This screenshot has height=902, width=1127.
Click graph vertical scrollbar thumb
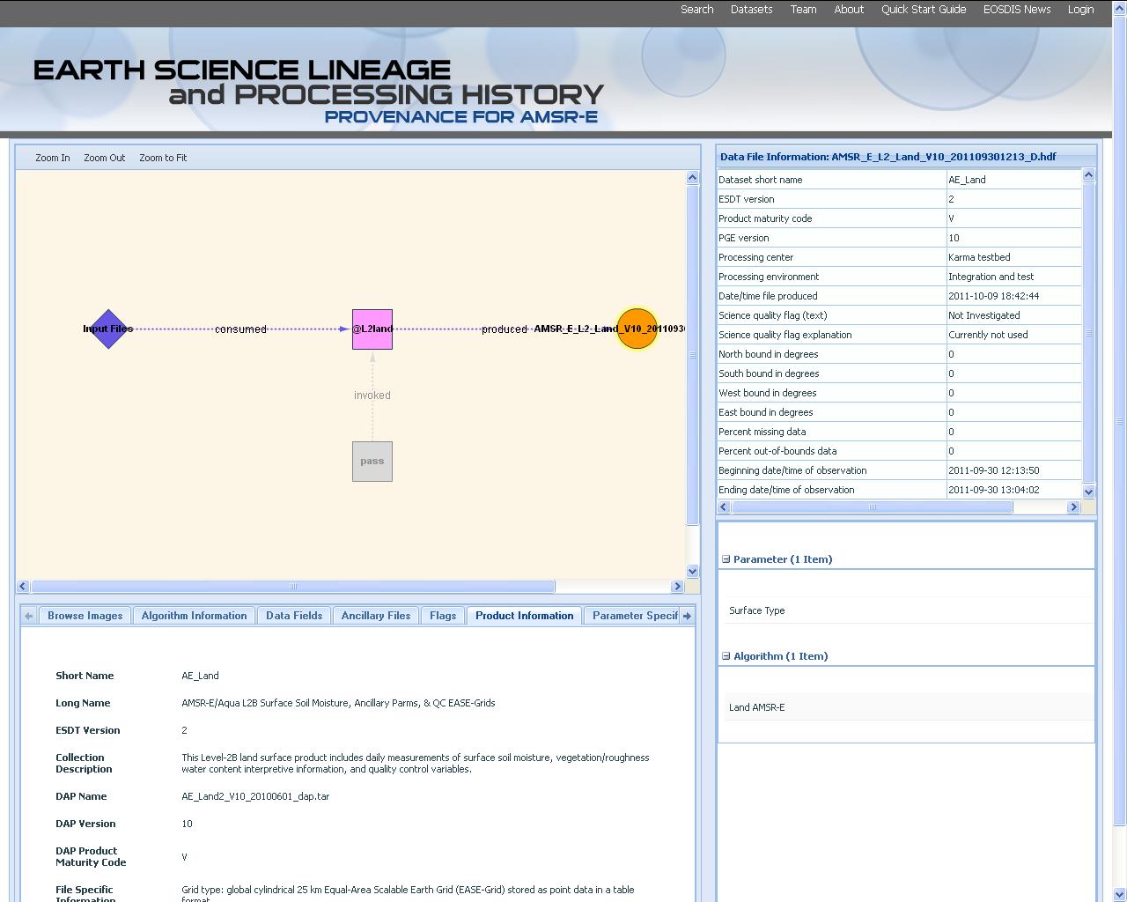click(692, 355)
